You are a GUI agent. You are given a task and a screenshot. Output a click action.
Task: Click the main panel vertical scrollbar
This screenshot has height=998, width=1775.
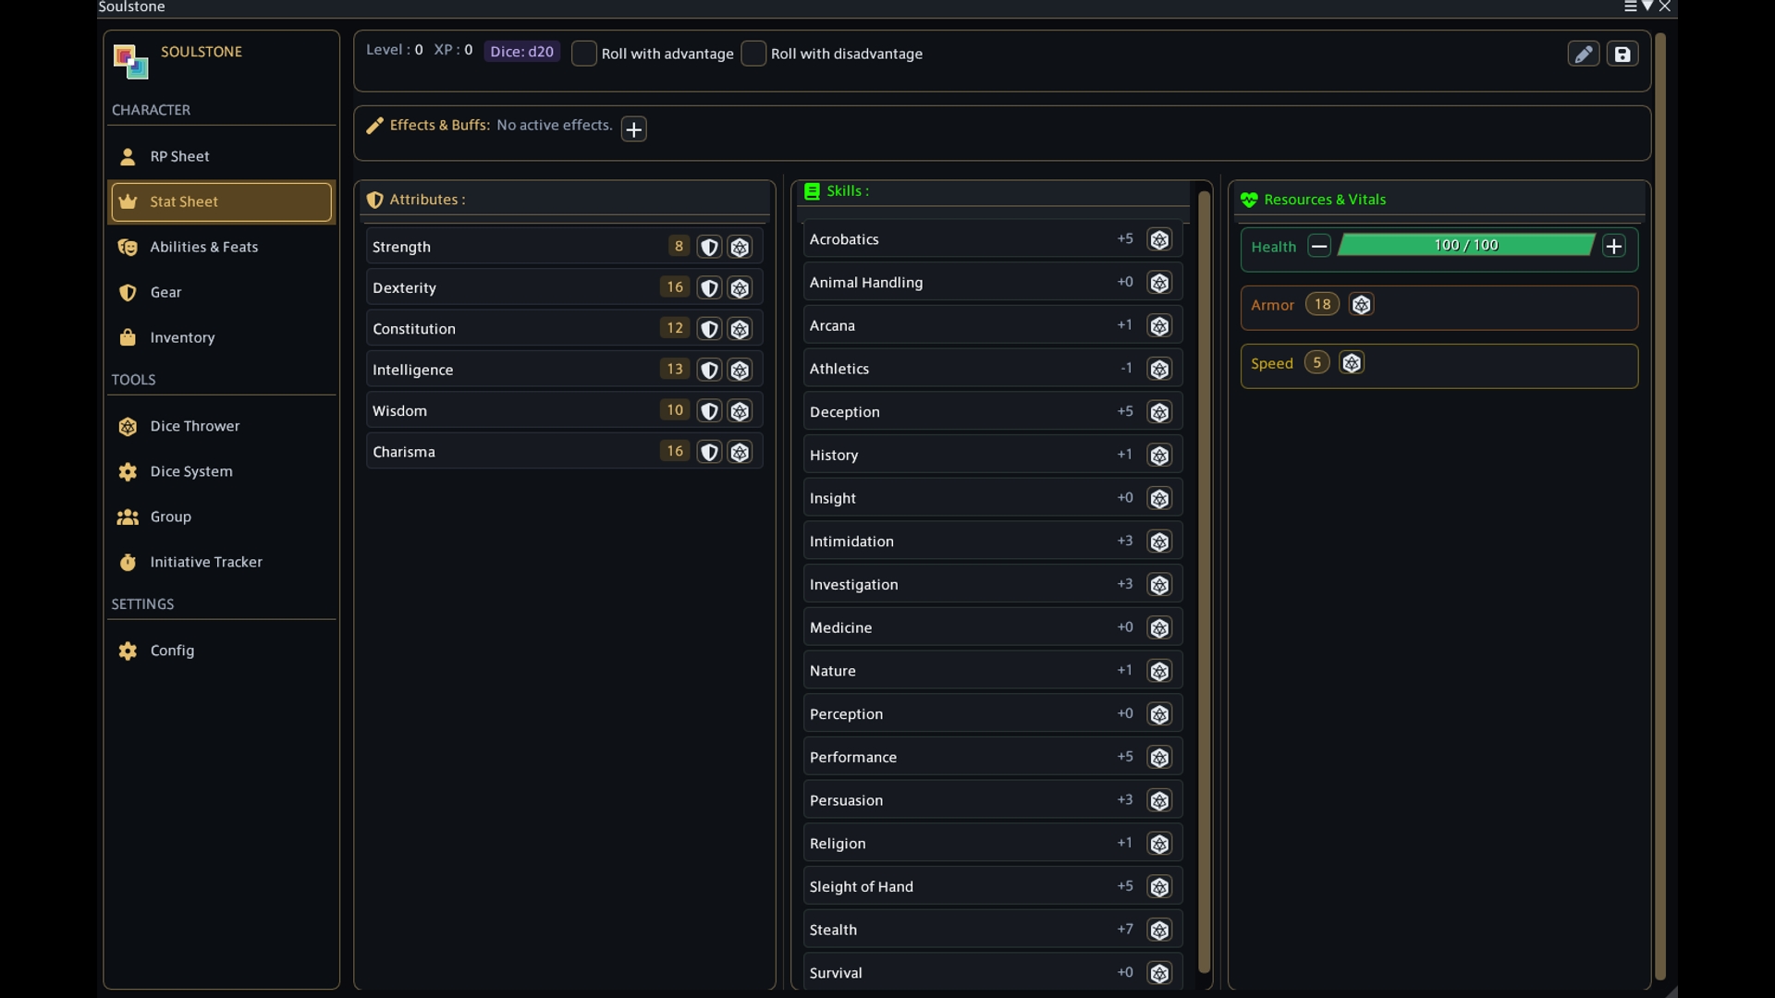click(1659, 506)
